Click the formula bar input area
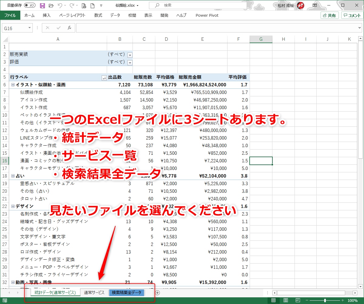The height and width of the screenshot is (304, 364). tap(217, 28)
